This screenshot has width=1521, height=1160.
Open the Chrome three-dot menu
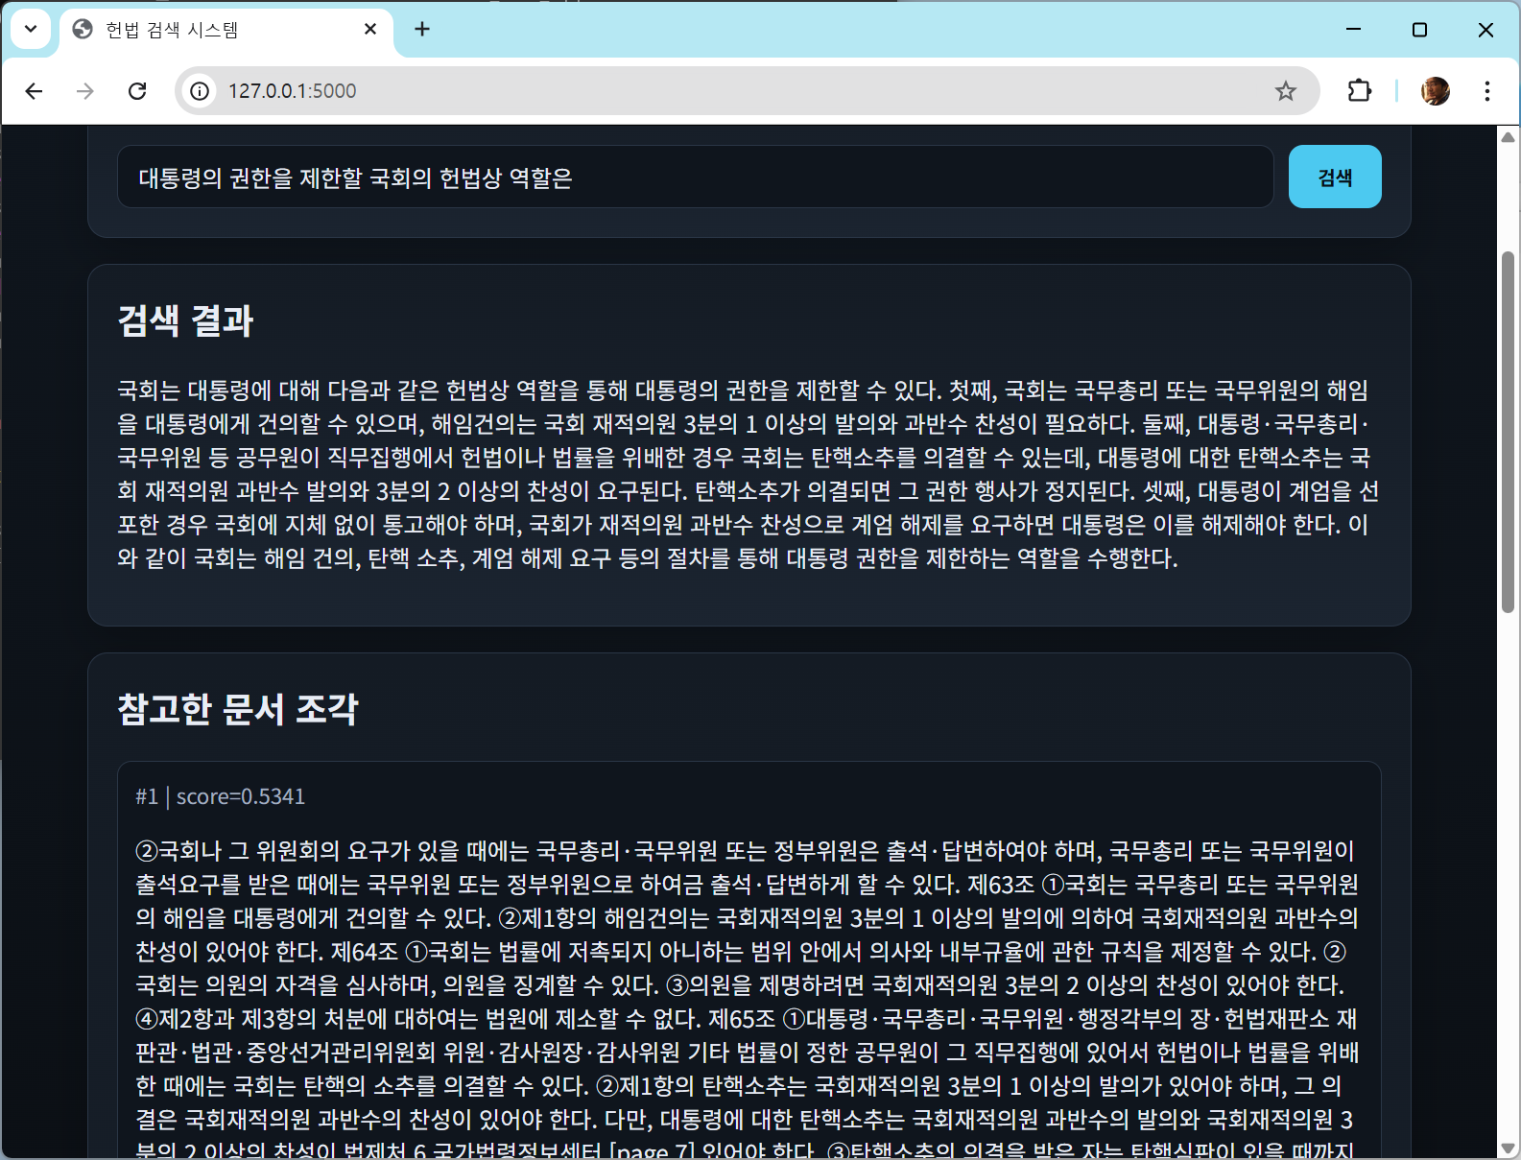click(1487, 91)
